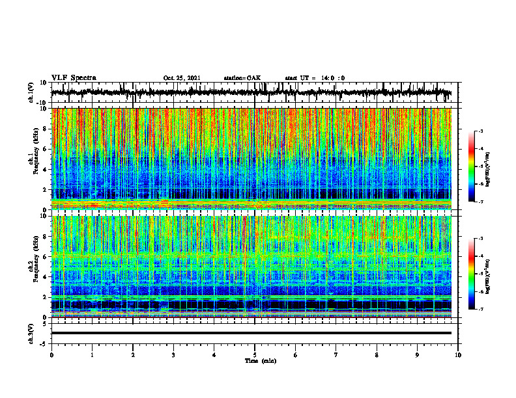Click the '-7' label on ch.2 color scale
Image resolution: width=516 pixels, height=398 pixels.
480,309
